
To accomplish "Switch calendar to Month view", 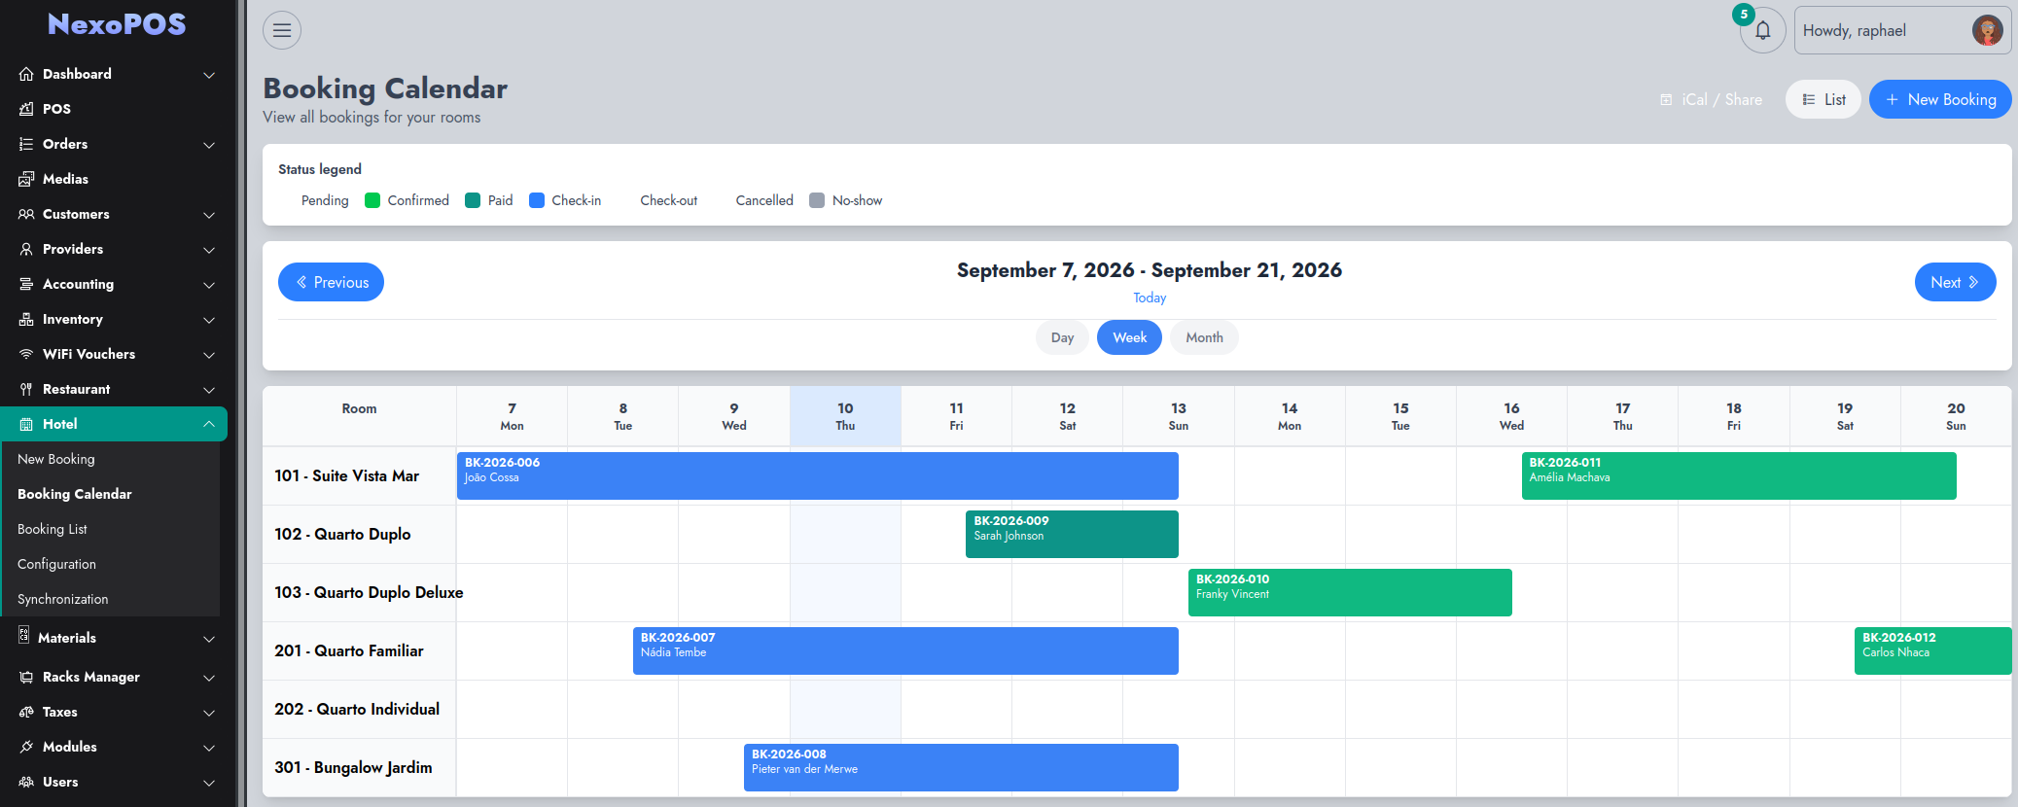I will (x=1204, y=337).
